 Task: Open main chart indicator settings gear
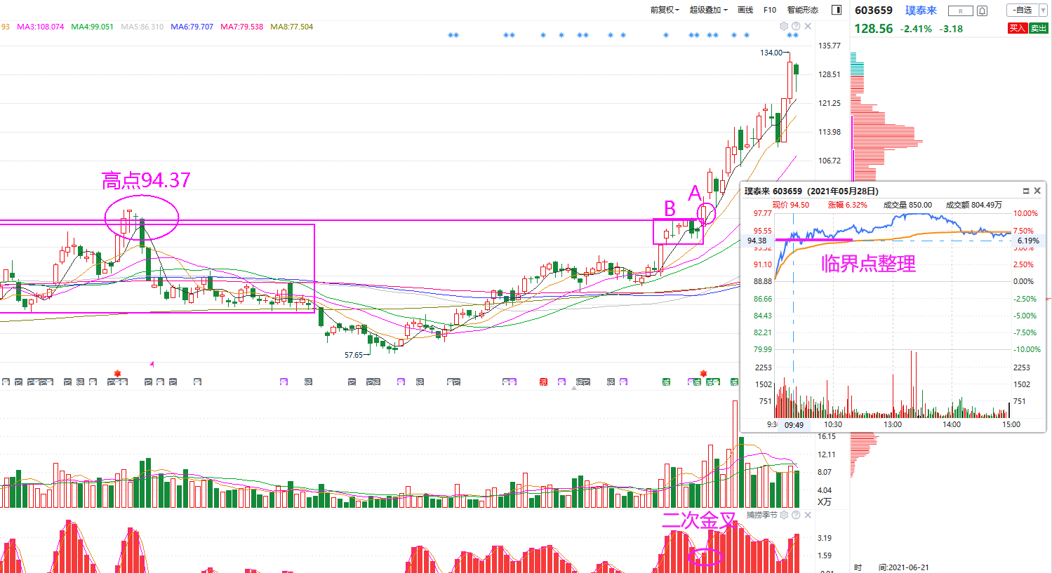(784, 26)
